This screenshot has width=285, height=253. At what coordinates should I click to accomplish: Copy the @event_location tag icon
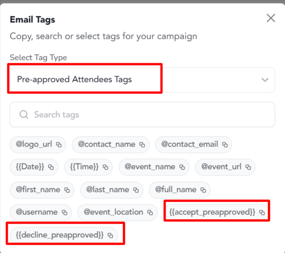click(x=150, y=212)
